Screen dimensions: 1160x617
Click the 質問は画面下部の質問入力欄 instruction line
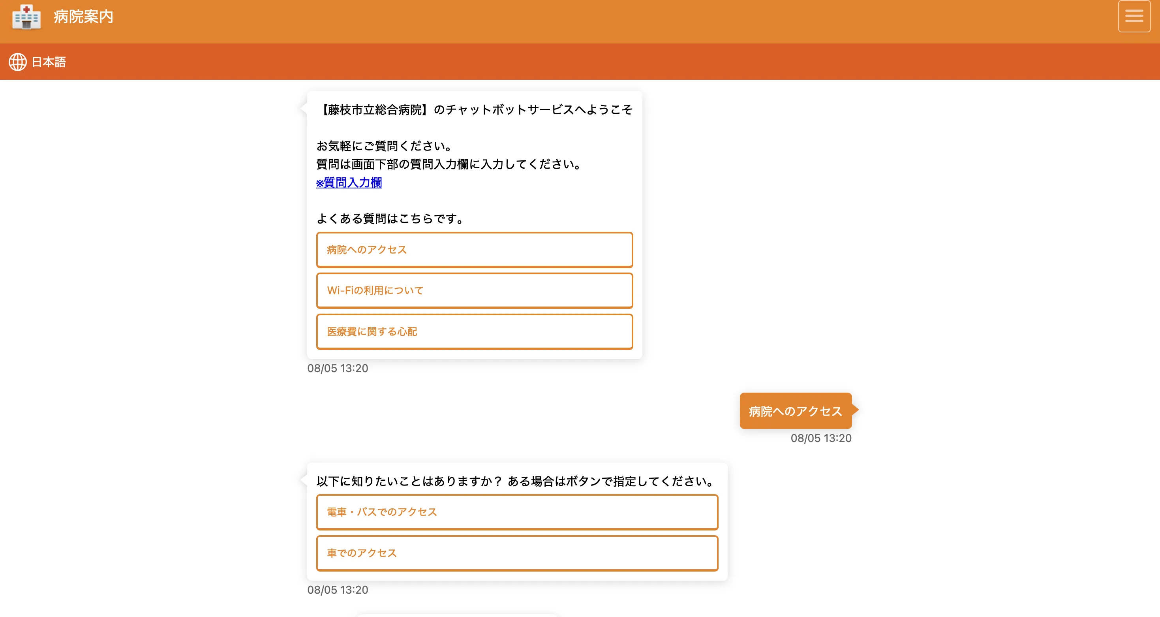coord(449,164)
